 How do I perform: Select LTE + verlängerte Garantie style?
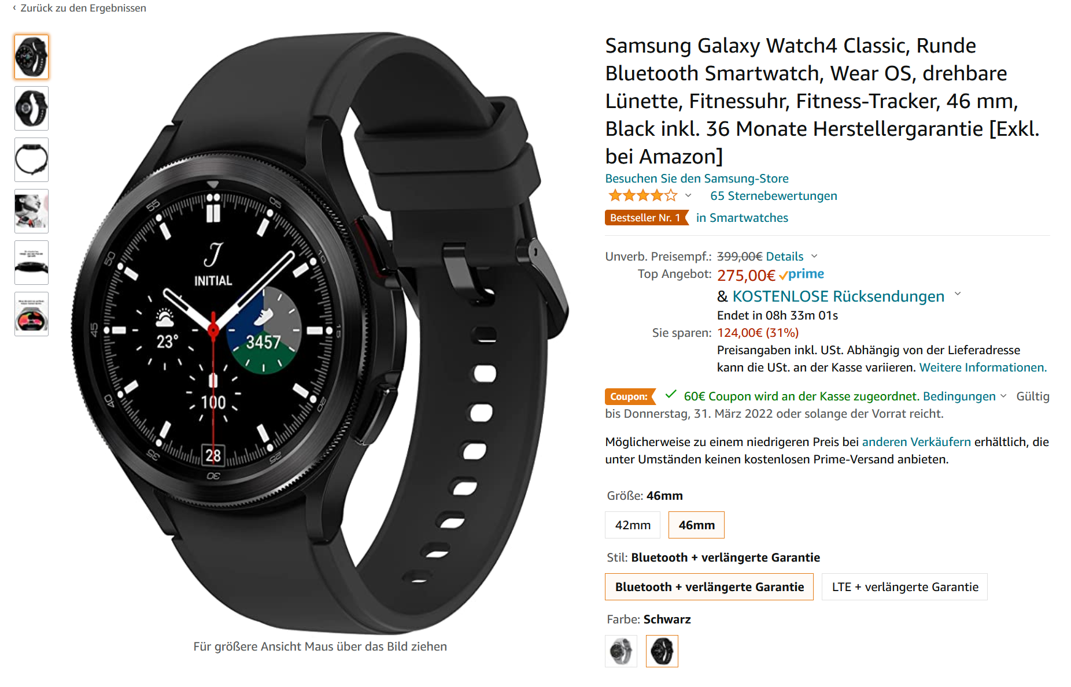pos(905,586)
